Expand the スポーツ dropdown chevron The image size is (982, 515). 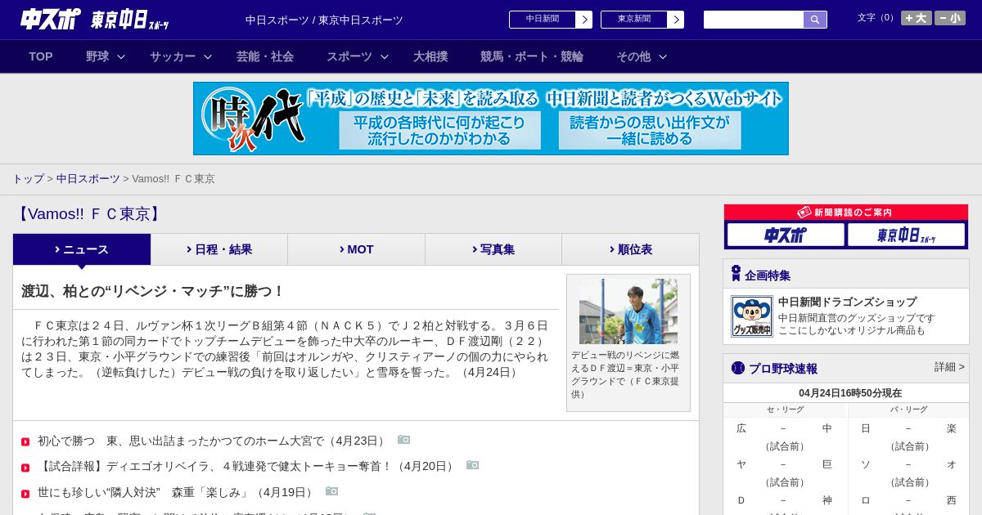click(x=385, y=56)
